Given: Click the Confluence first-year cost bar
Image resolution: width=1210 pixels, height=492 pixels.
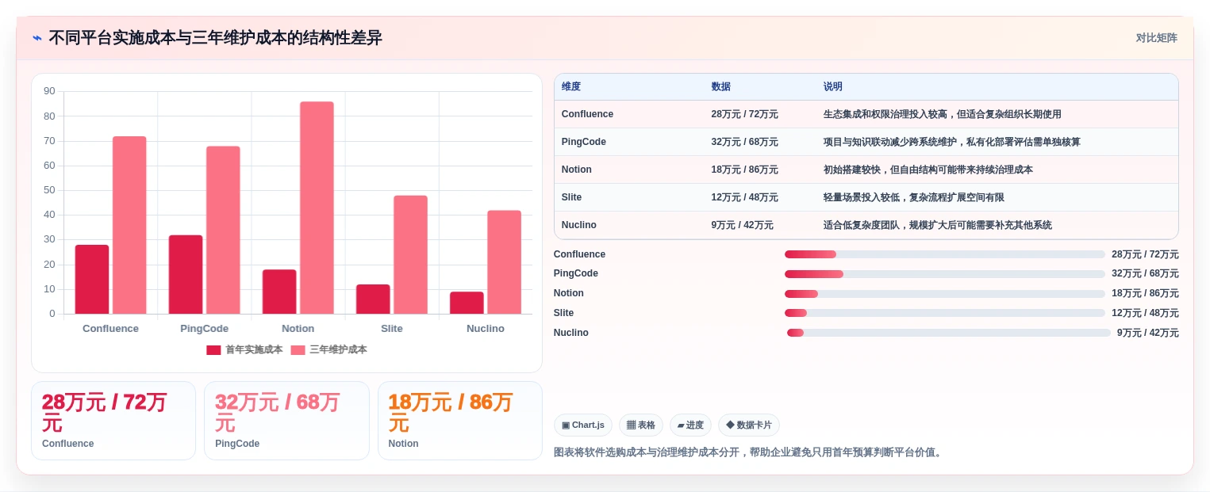Looking at the screenshot, I should pyautogui.click(x=92, y=279).
